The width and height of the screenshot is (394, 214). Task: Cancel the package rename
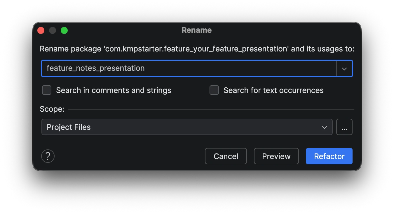click(x=226, y=156)
